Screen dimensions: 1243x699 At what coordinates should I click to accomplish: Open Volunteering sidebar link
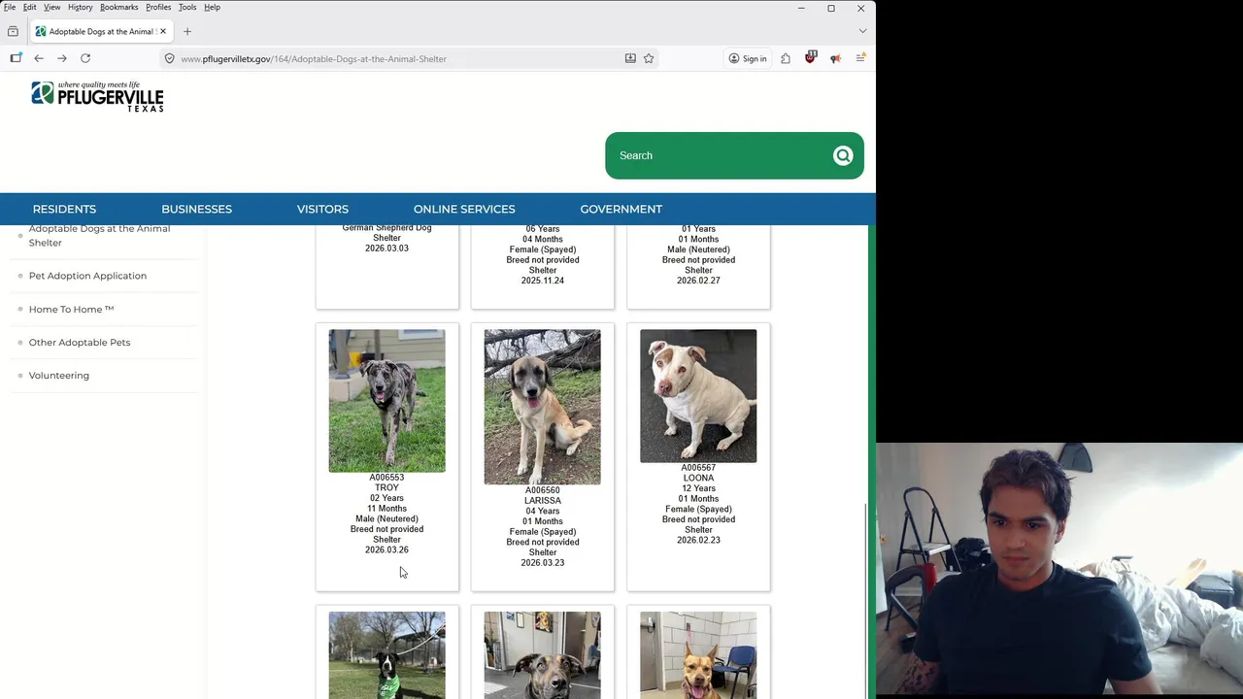click(x=59, y=375)
